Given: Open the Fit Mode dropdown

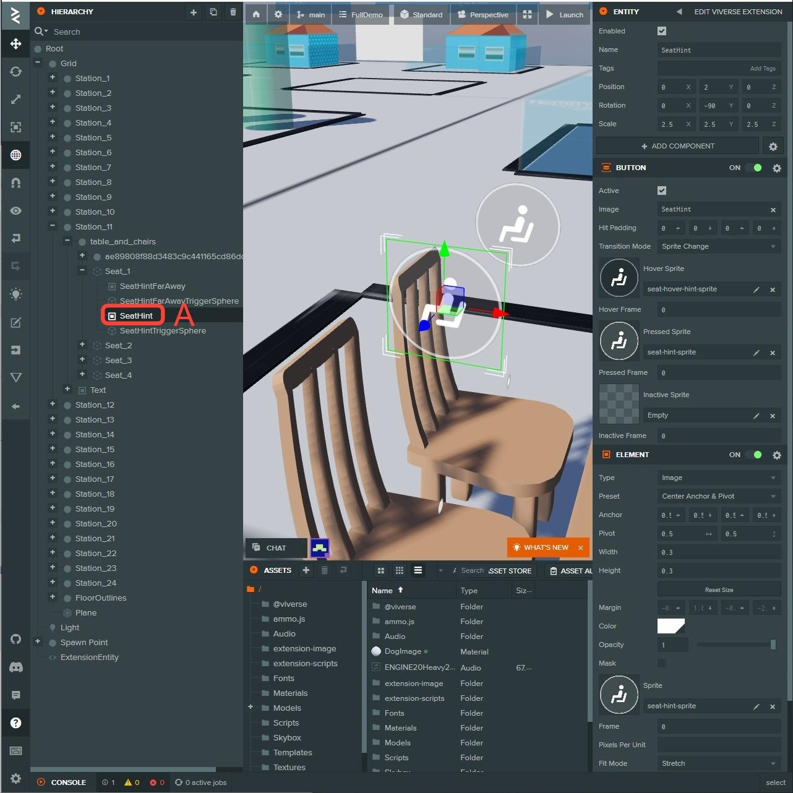Looking at the screenshot, I should (718, 763).
